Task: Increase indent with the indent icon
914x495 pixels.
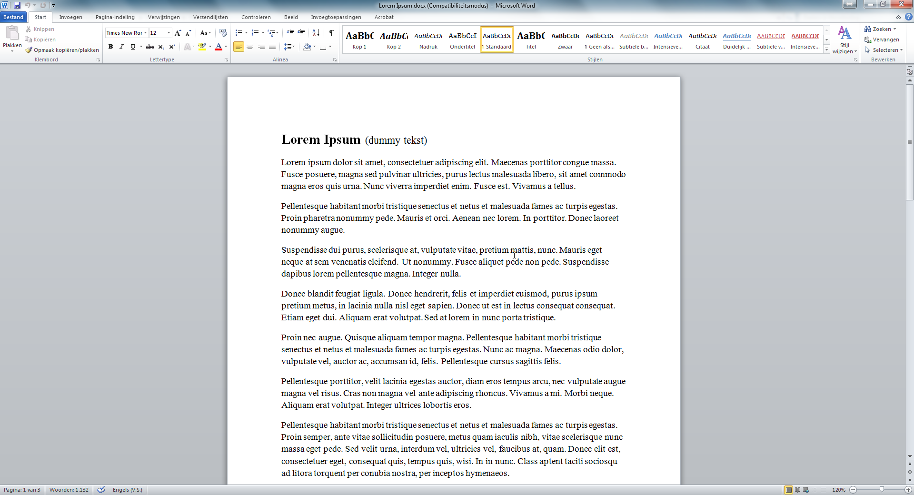Action: tap(301, 33)
